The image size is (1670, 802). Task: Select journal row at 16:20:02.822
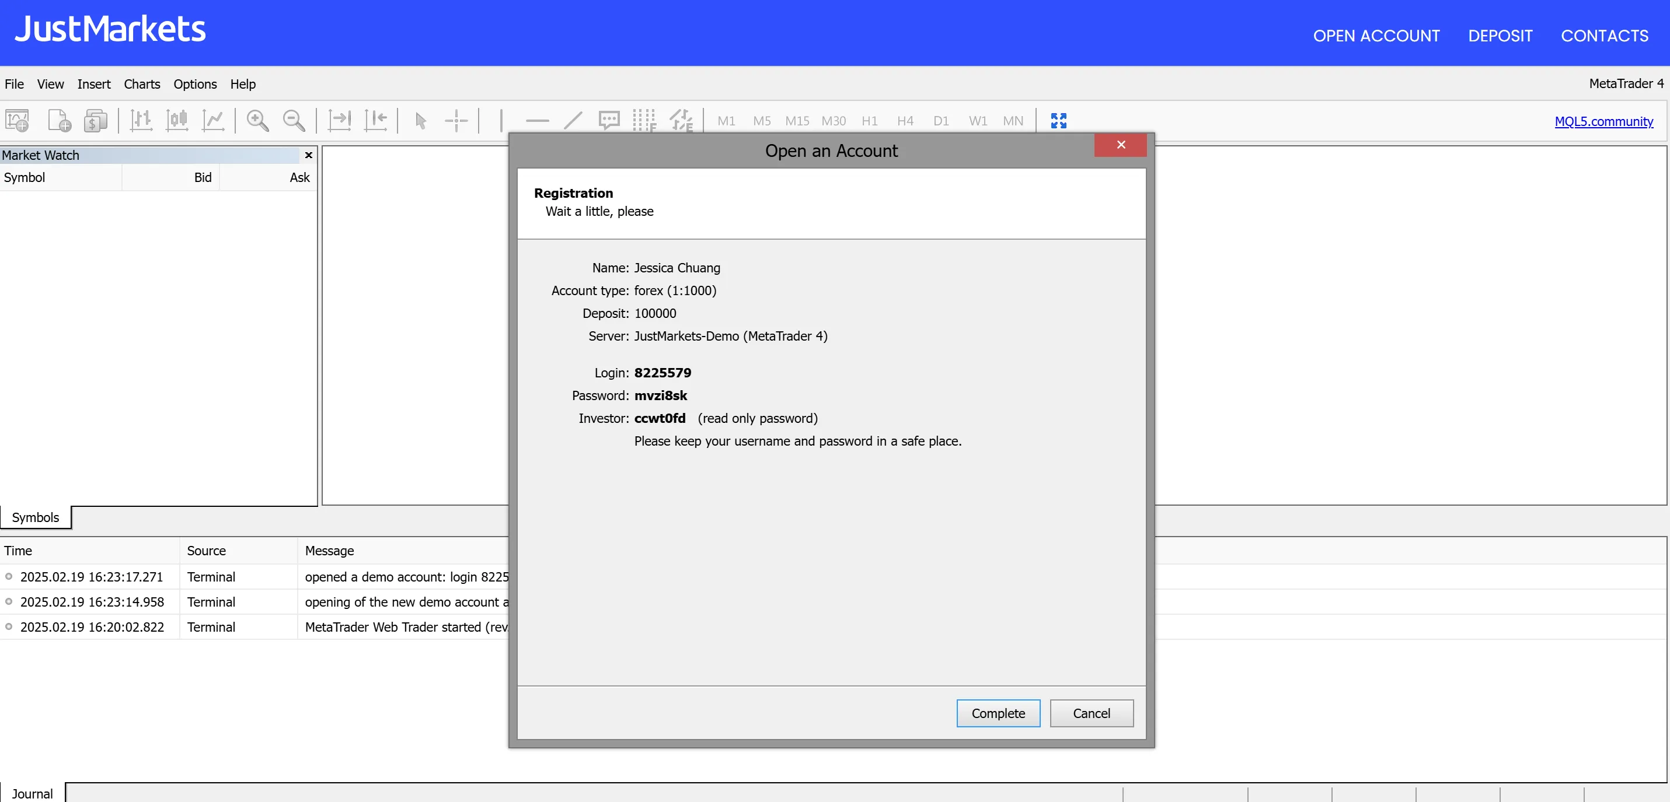pyautogui.click(x=254, y=627)
